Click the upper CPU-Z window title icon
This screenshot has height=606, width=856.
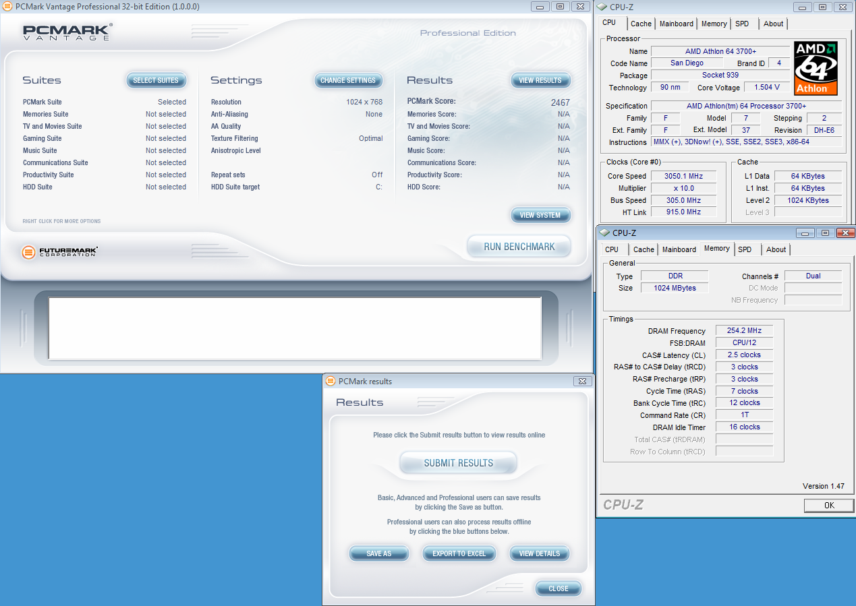tap(603, 7)
